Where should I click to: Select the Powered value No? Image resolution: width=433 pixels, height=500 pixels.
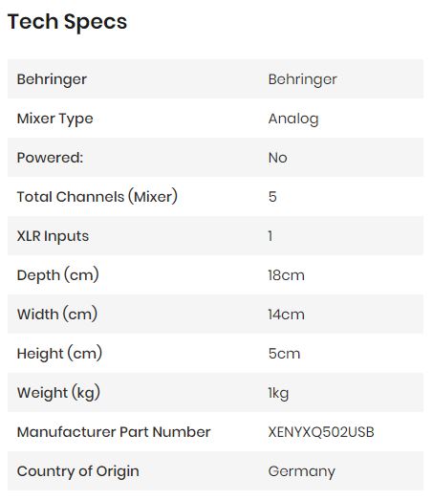pyautogui.click(x=278, y=158)
